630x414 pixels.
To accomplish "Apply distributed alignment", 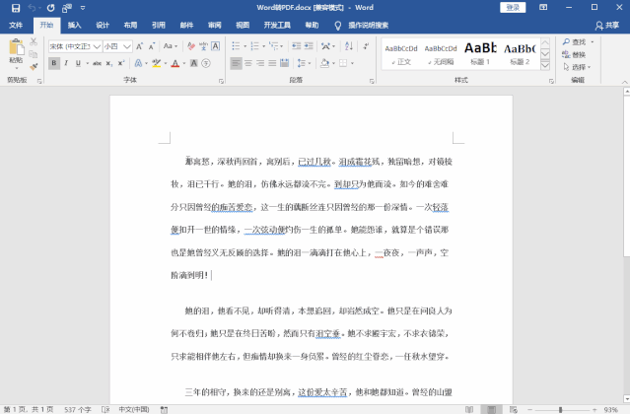I will (x=285, y=63).
